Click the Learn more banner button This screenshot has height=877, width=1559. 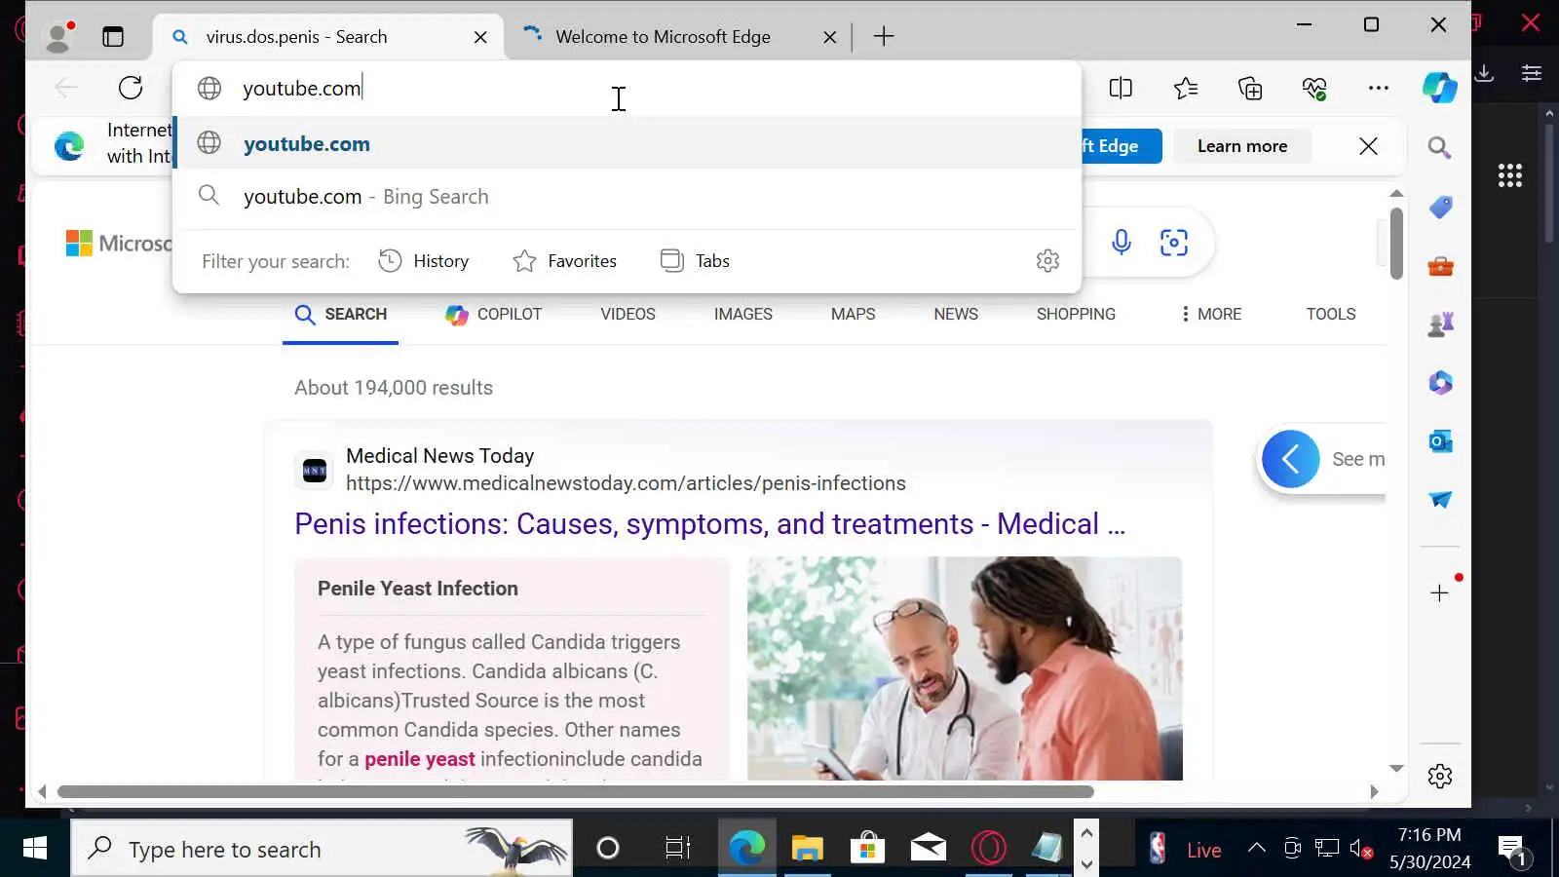pos(1241,146)
